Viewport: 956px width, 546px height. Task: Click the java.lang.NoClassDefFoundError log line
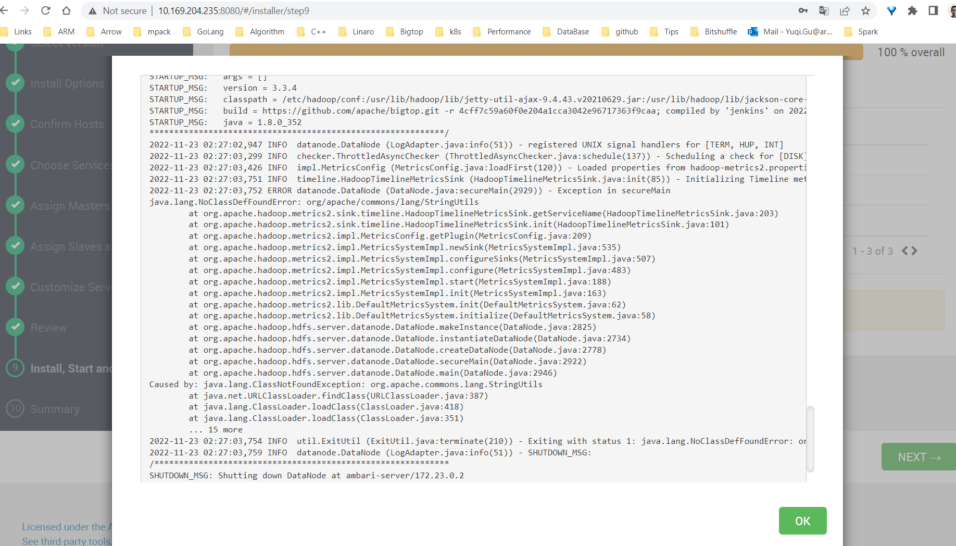314,202
